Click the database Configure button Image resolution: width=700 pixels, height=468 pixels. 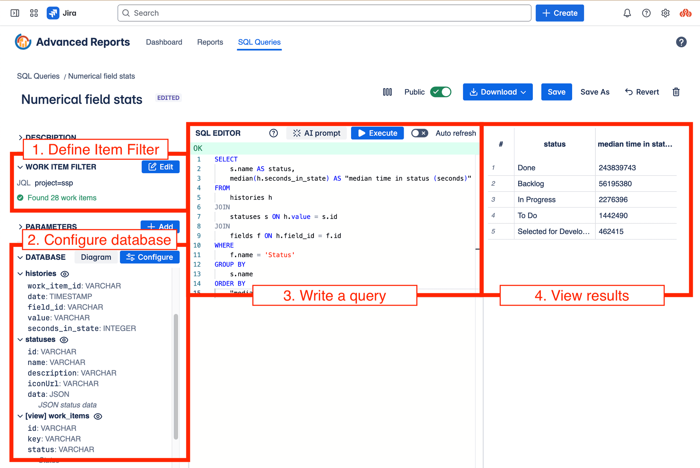pyautogui.click(x=150, y=257)
